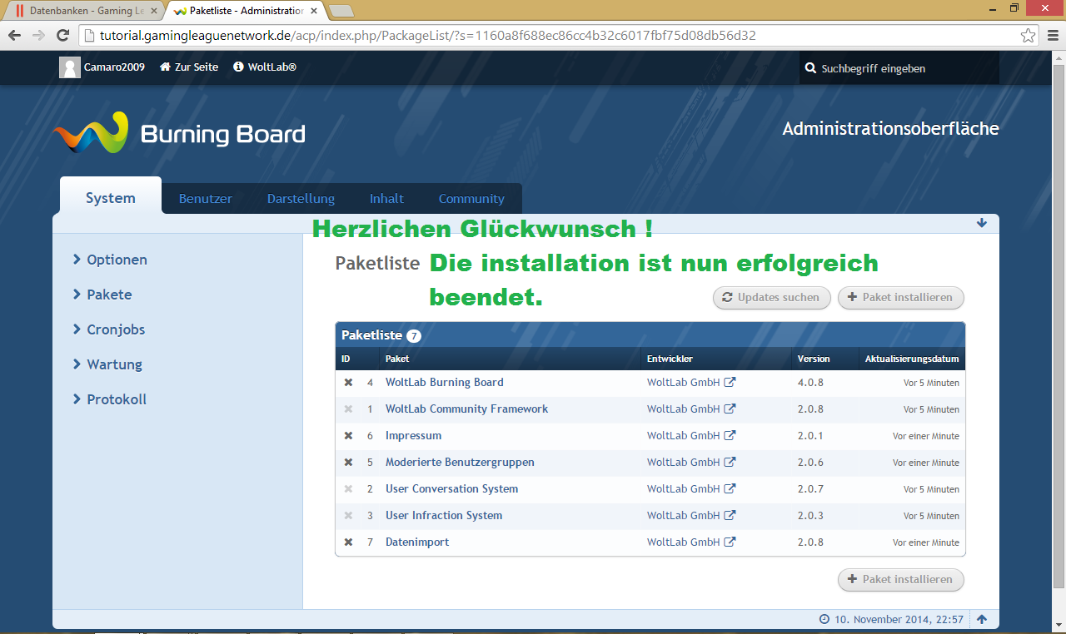
Task: Click the Updates suchen button
Action: [x=771, y=298]
